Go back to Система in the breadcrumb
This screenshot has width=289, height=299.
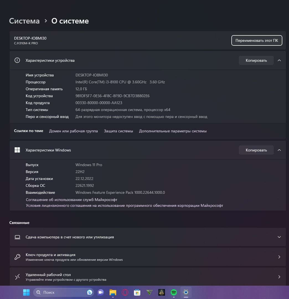24,21
